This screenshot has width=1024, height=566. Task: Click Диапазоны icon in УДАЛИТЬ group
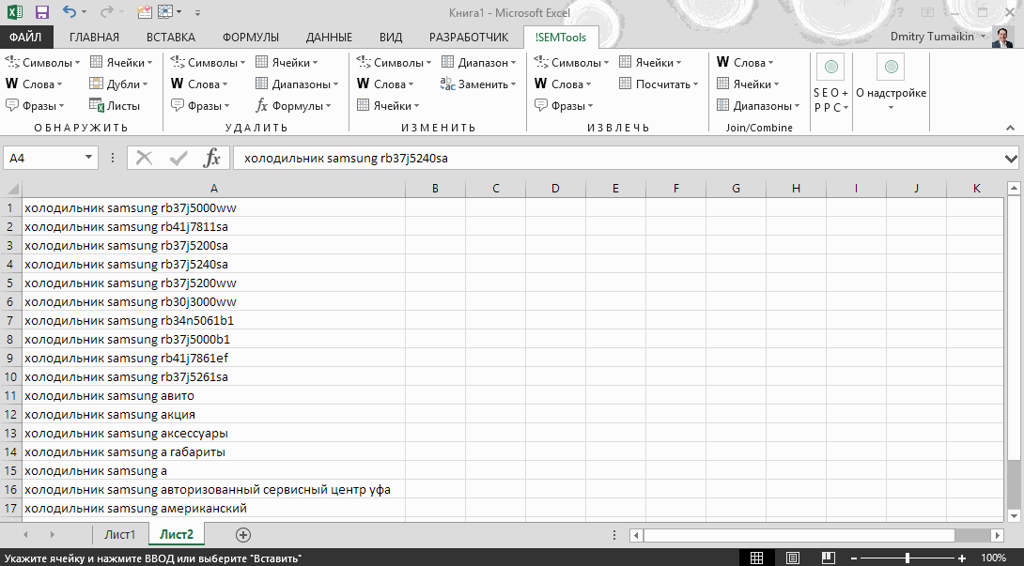pos(261,84)
